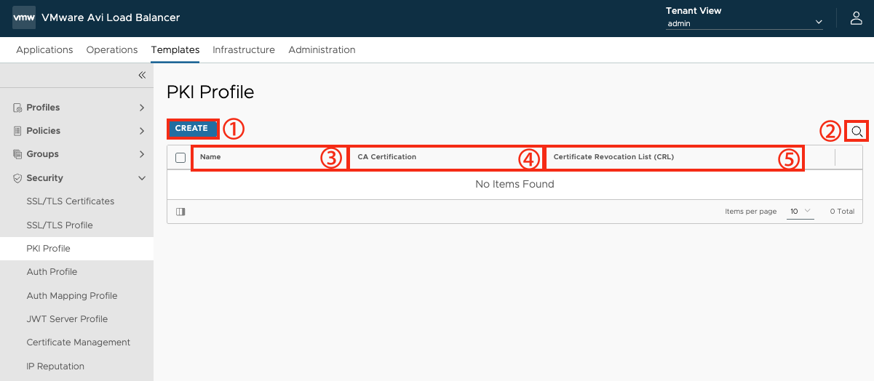The height and width of the screenshot is (381, 874).
Task: Switch to the Operations tab
Action: click(112, 50)
